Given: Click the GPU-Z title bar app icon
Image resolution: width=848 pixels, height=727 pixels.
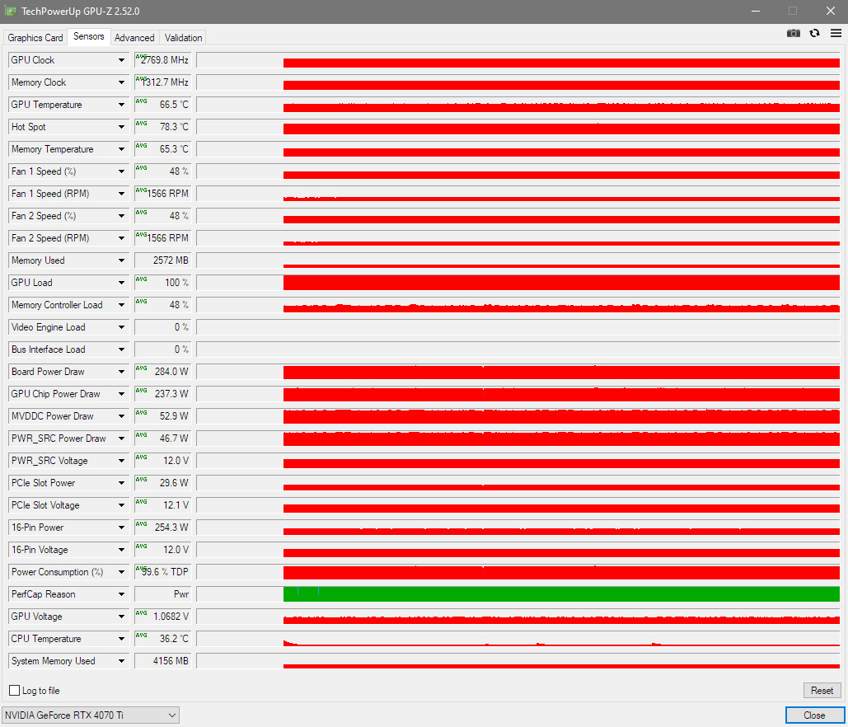Looking at the screenshot, I should coord(10,11).
